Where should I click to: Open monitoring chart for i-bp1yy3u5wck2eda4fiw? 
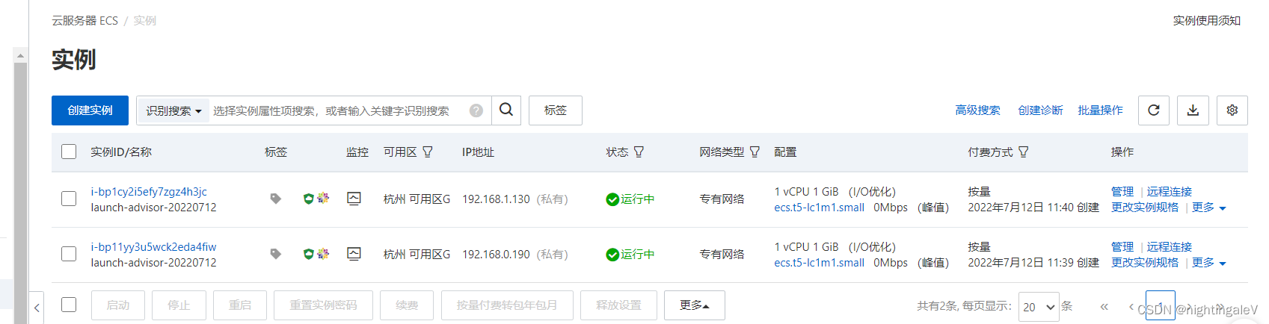(354, 254)
